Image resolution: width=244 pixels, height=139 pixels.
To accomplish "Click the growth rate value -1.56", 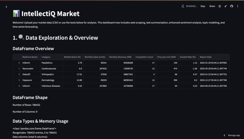I will pyautogui.click(x=188, y=69).
